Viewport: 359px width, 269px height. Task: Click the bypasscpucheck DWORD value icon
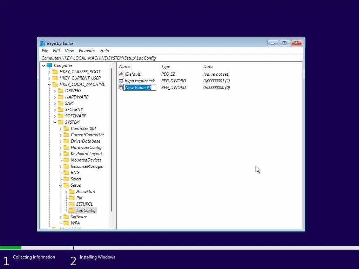click(x=121, y=81)
